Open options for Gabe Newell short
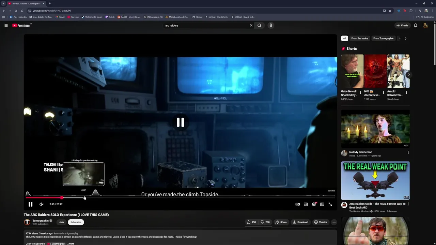This screenshot has height=245, width=436. coord(360,93)
